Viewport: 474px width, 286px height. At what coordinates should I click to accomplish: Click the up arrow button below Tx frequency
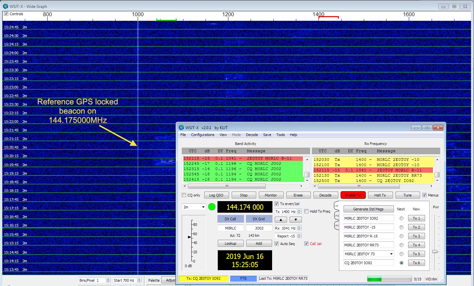tap(281, 220)
